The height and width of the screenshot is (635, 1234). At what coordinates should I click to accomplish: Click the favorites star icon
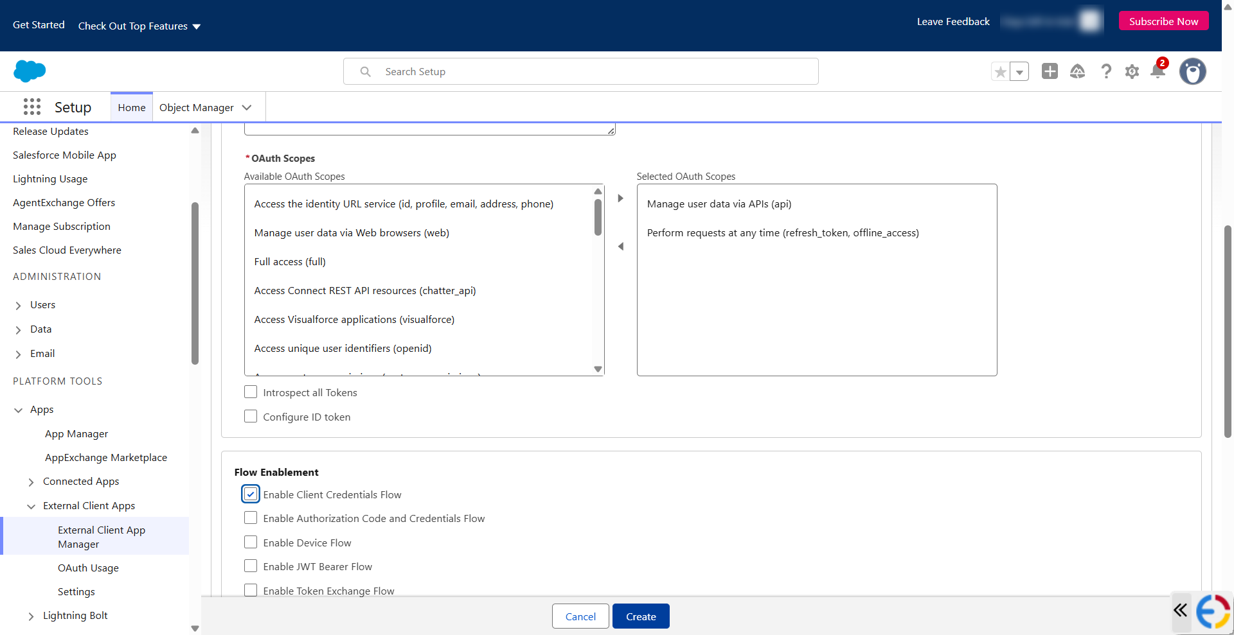[1000, 72]
